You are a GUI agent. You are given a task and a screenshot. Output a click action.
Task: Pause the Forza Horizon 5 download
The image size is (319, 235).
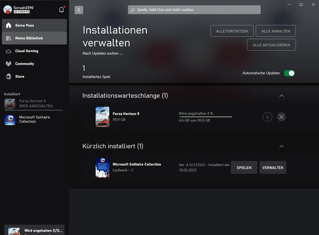tap(267, 117)
